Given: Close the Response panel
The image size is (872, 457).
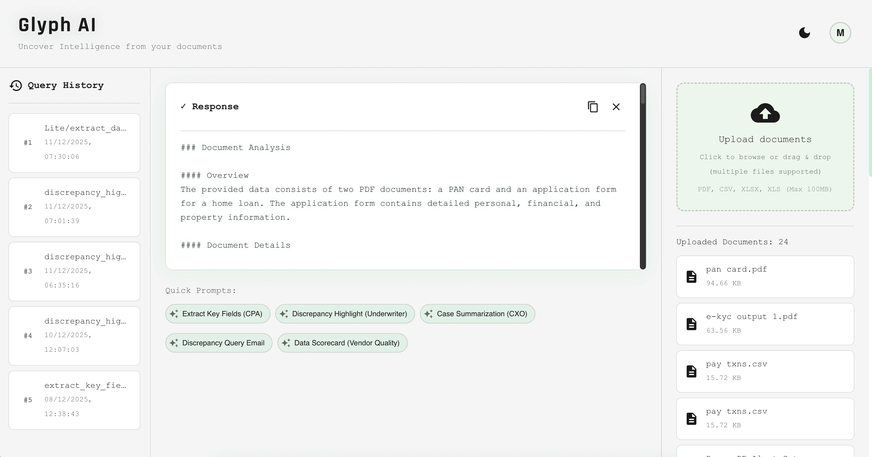Looking at the screenshot, I should pyautogui.click(x=616, y=107).
